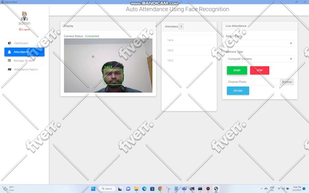This screenshot has width=309, height=193.
Task: Open Attendance Report in sidebar
Action: [24, 69]
